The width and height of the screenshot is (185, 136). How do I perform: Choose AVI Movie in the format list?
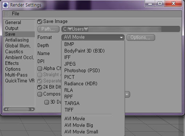[x=93, y=118]
